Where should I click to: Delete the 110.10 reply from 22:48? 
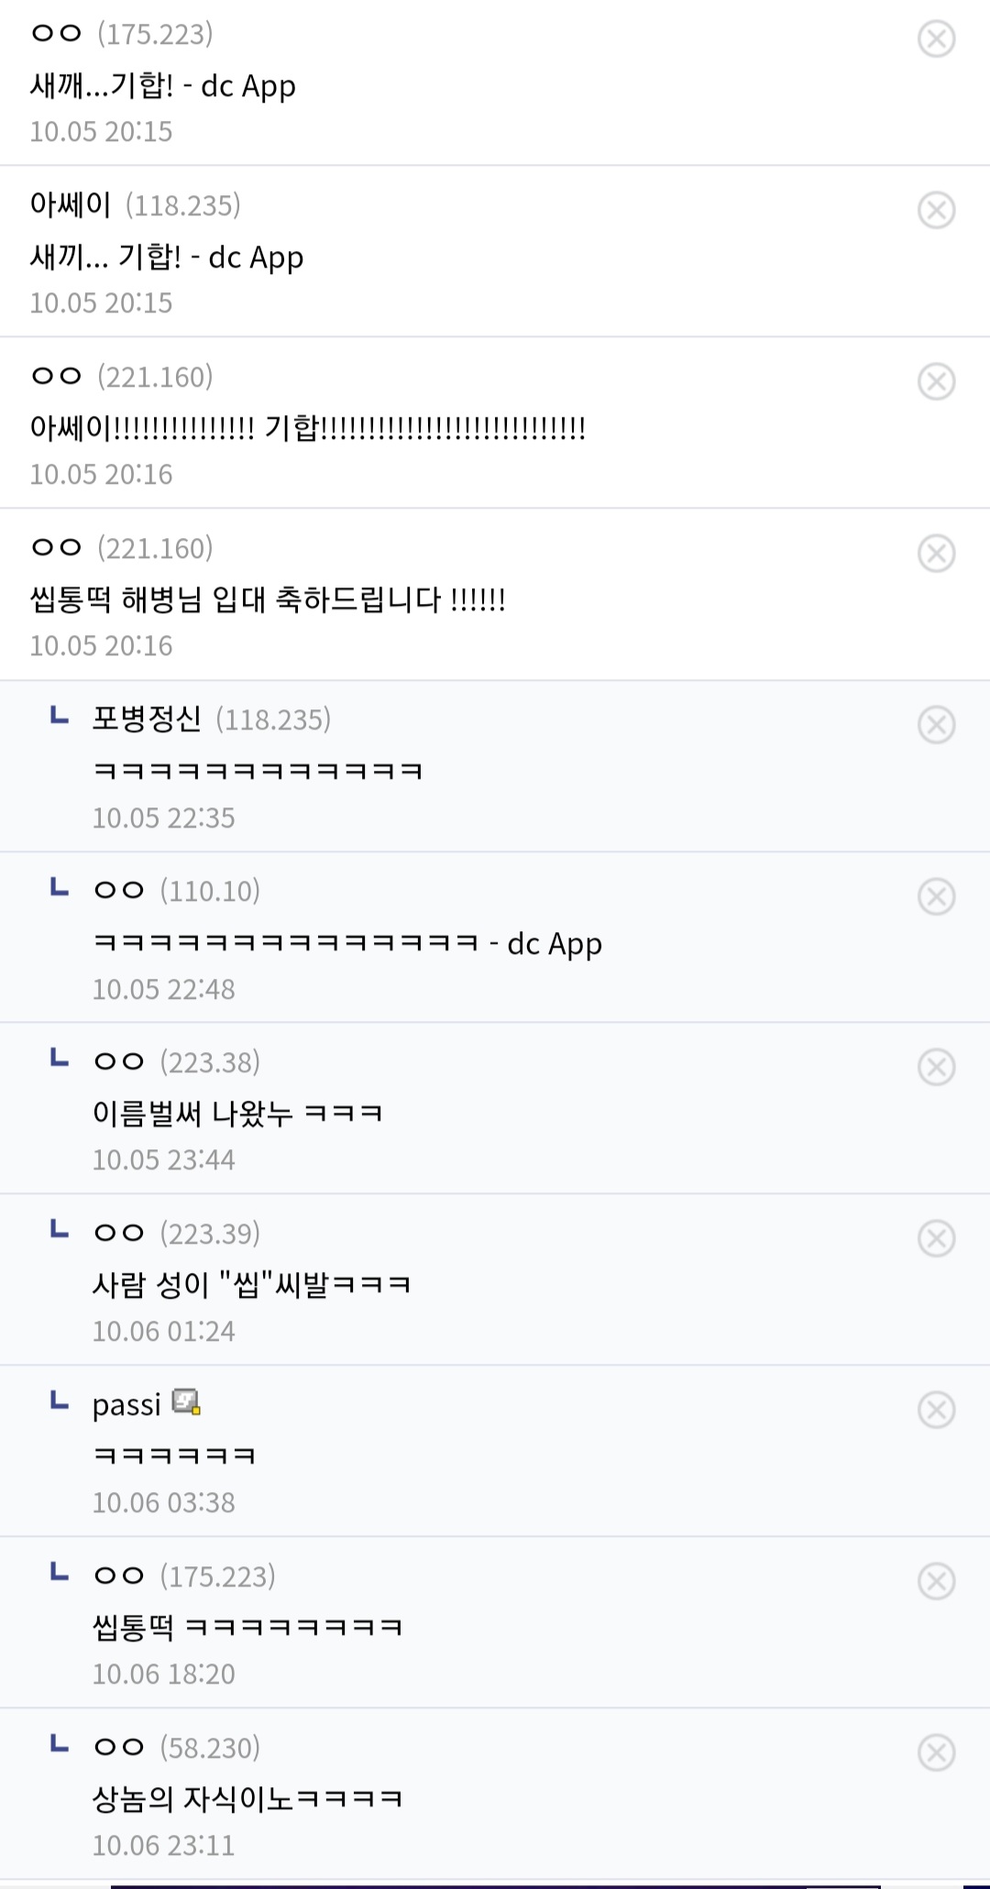pos(936,895)
